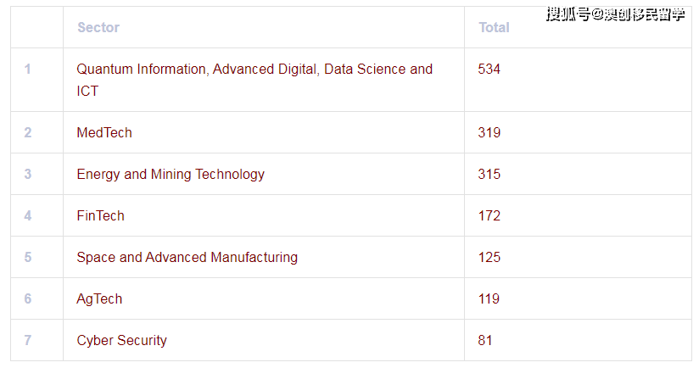
Task: Select Energy and Mining Technology text
Action: point(171,174)
